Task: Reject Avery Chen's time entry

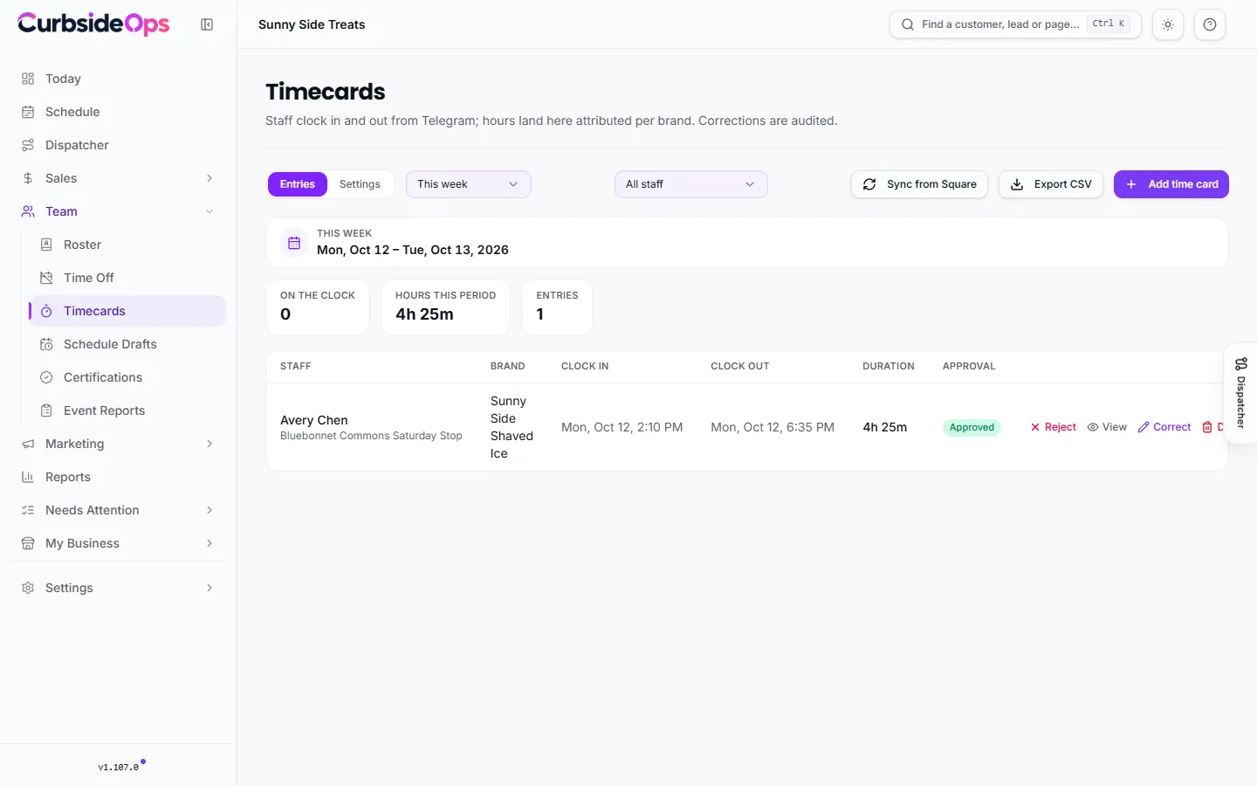Action: tap(1054, 427)
